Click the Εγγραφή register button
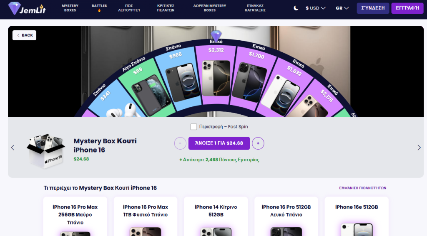Image resolution: width=427 pixels, height=236 pixels. [407, 8]
